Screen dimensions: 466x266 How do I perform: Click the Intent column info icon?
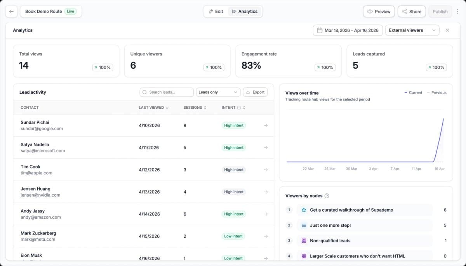239,108
